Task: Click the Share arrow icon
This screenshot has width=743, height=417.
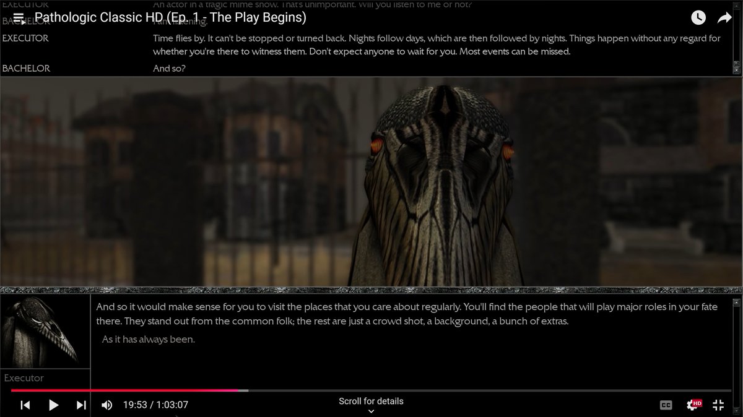Action: [724, 18]
